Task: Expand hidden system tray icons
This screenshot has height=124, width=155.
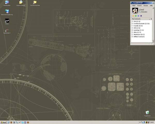Action: pos(140,122)
